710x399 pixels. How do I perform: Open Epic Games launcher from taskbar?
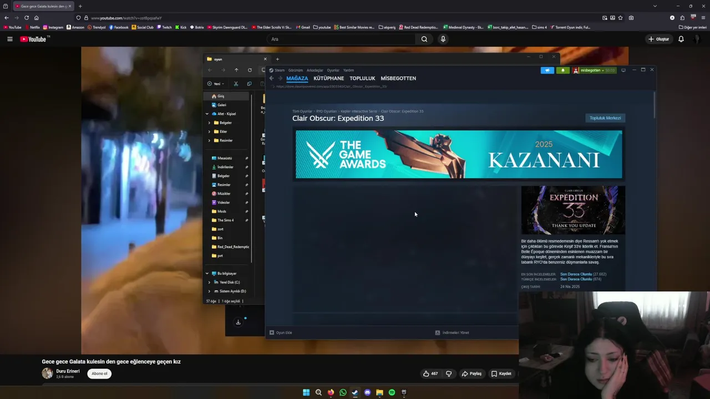point(404,392)
